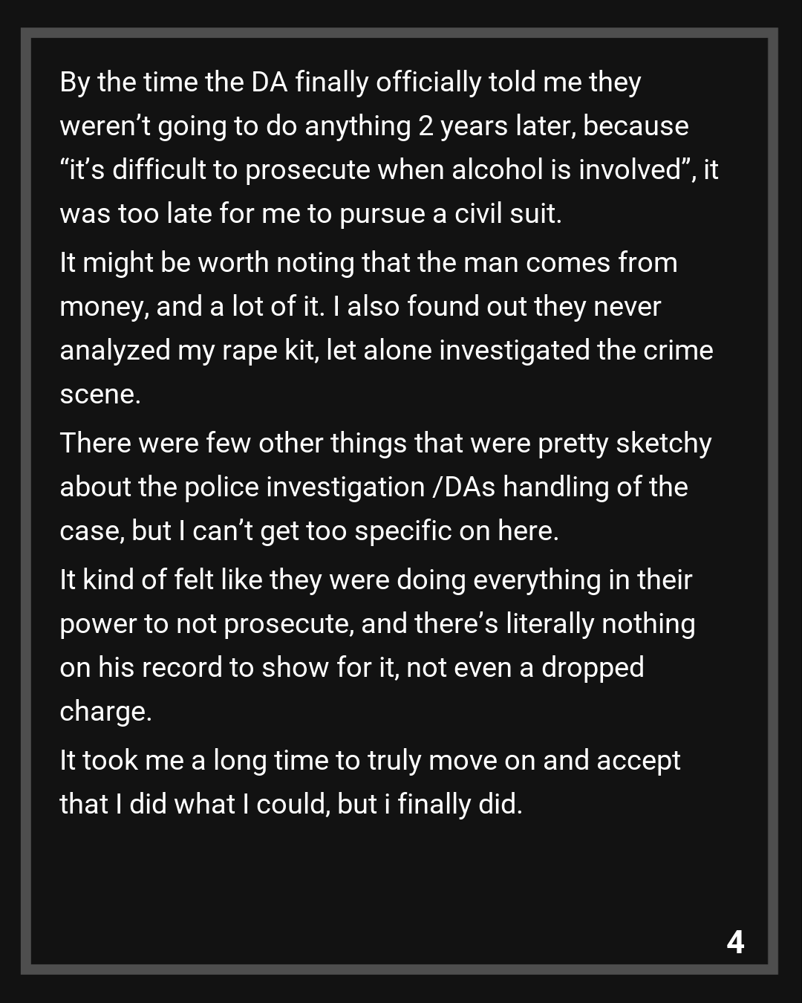Click the final line ending "i finally did."
Screen dimensions: 802x1003
tap(291, 805)
